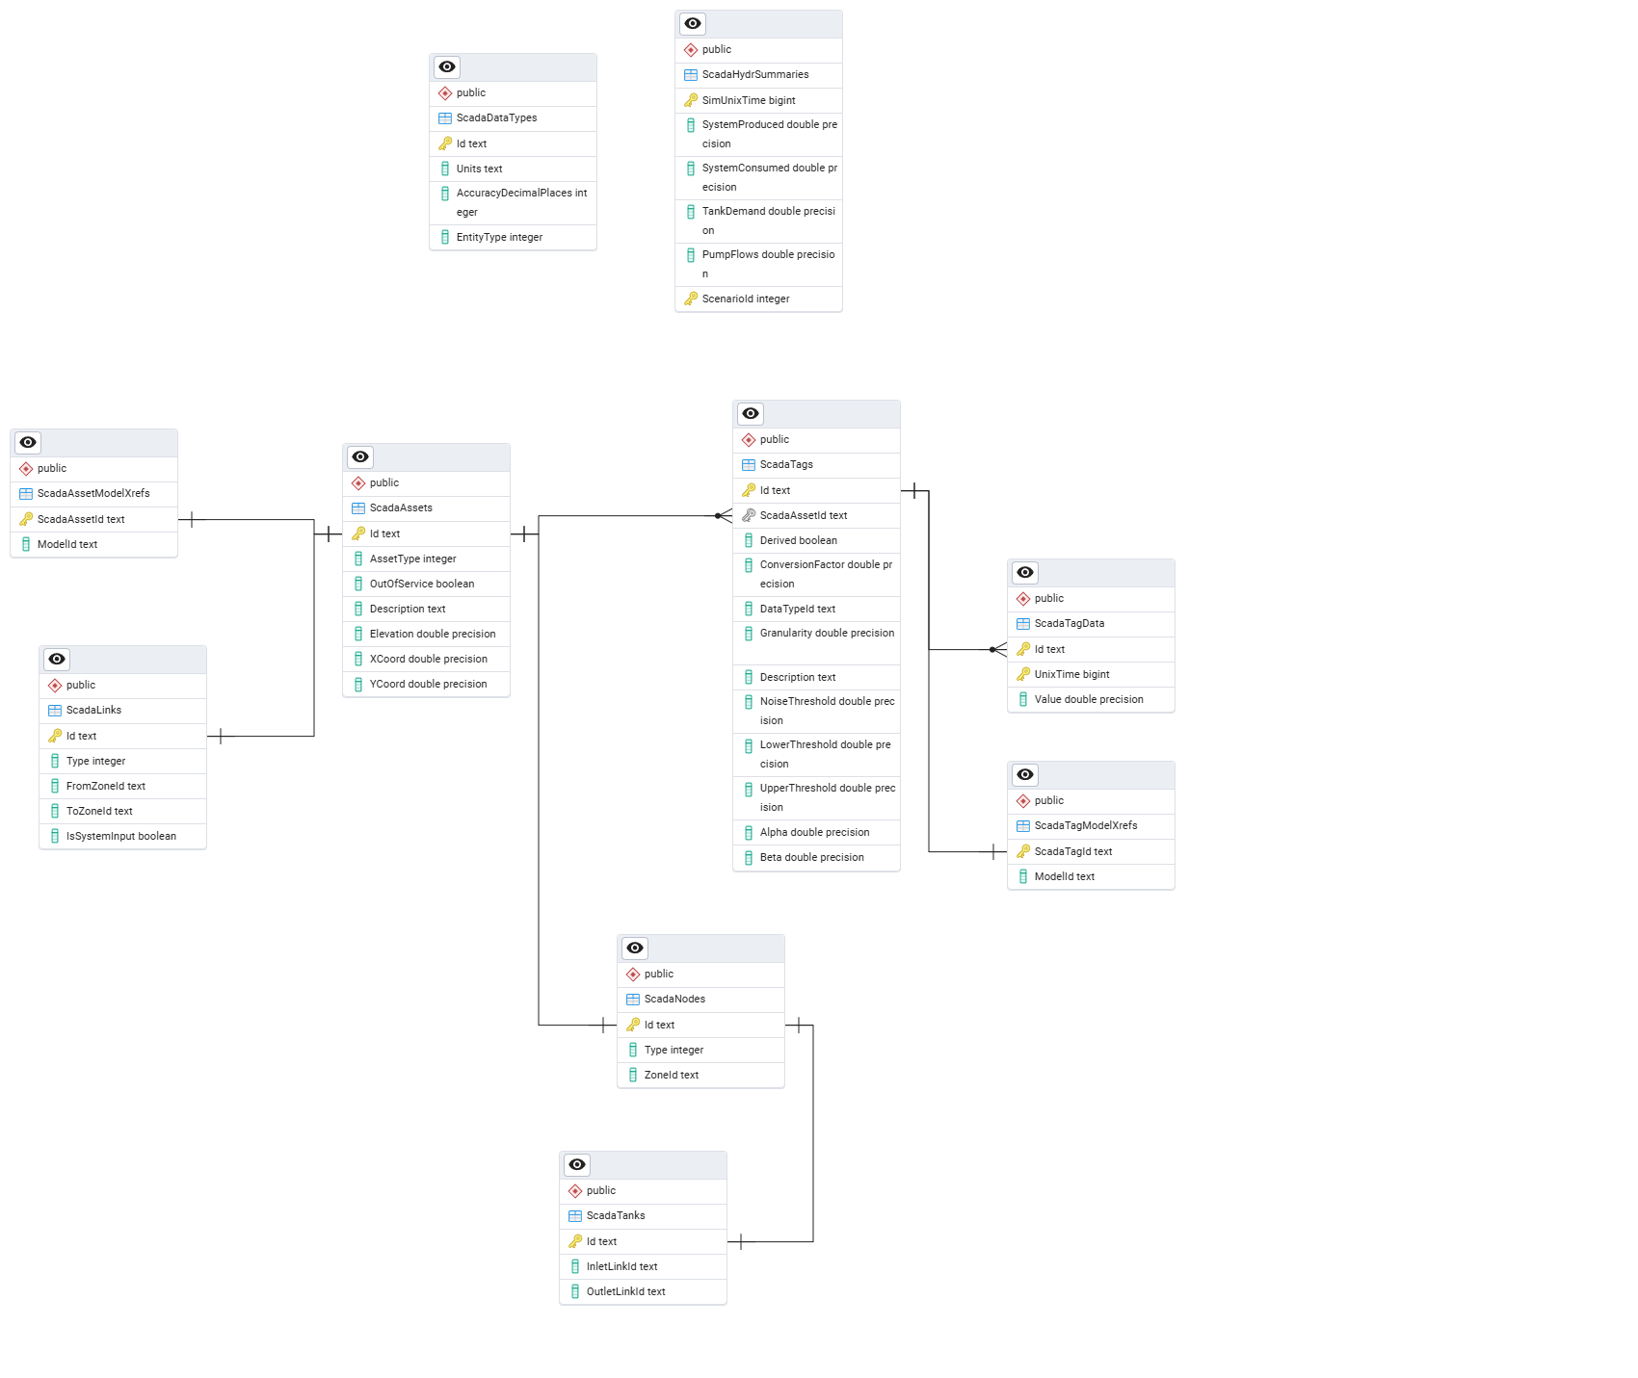Toggle eye icon on ScadaTagModelXrefs table
Image resolution: width=1638 pixels, height=1378 pixels.
(1025, 775)
